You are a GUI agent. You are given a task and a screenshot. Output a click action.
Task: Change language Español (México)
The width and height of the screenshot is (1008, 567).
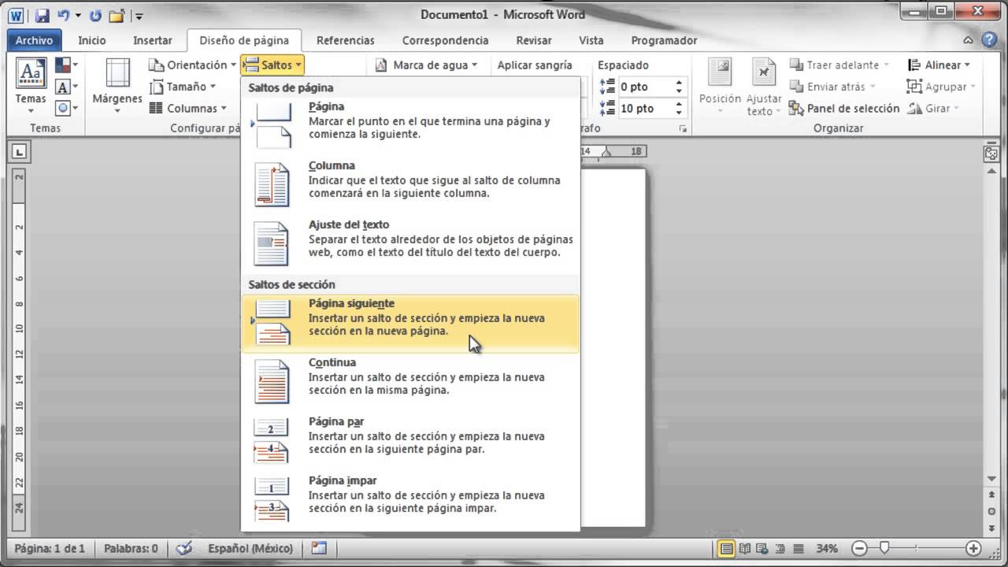250,548
